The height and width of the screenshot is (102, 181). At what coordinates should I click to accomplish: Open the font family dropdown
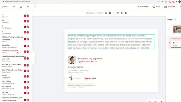click(90, 13)
